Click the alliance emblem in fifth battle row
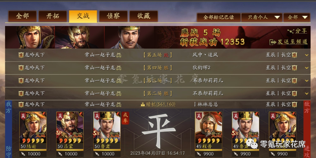 [x=21, y=105]
